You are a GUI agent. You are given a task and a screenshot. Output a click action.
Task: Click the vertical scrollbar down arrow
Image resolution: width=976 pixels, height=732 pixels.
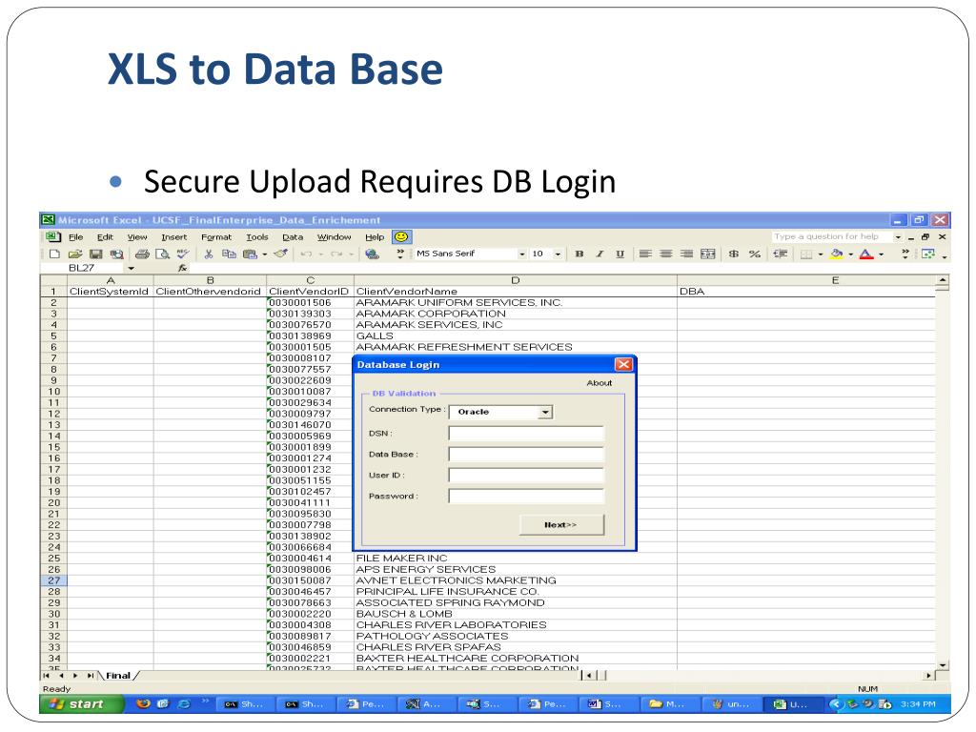[x=943, y=664]
